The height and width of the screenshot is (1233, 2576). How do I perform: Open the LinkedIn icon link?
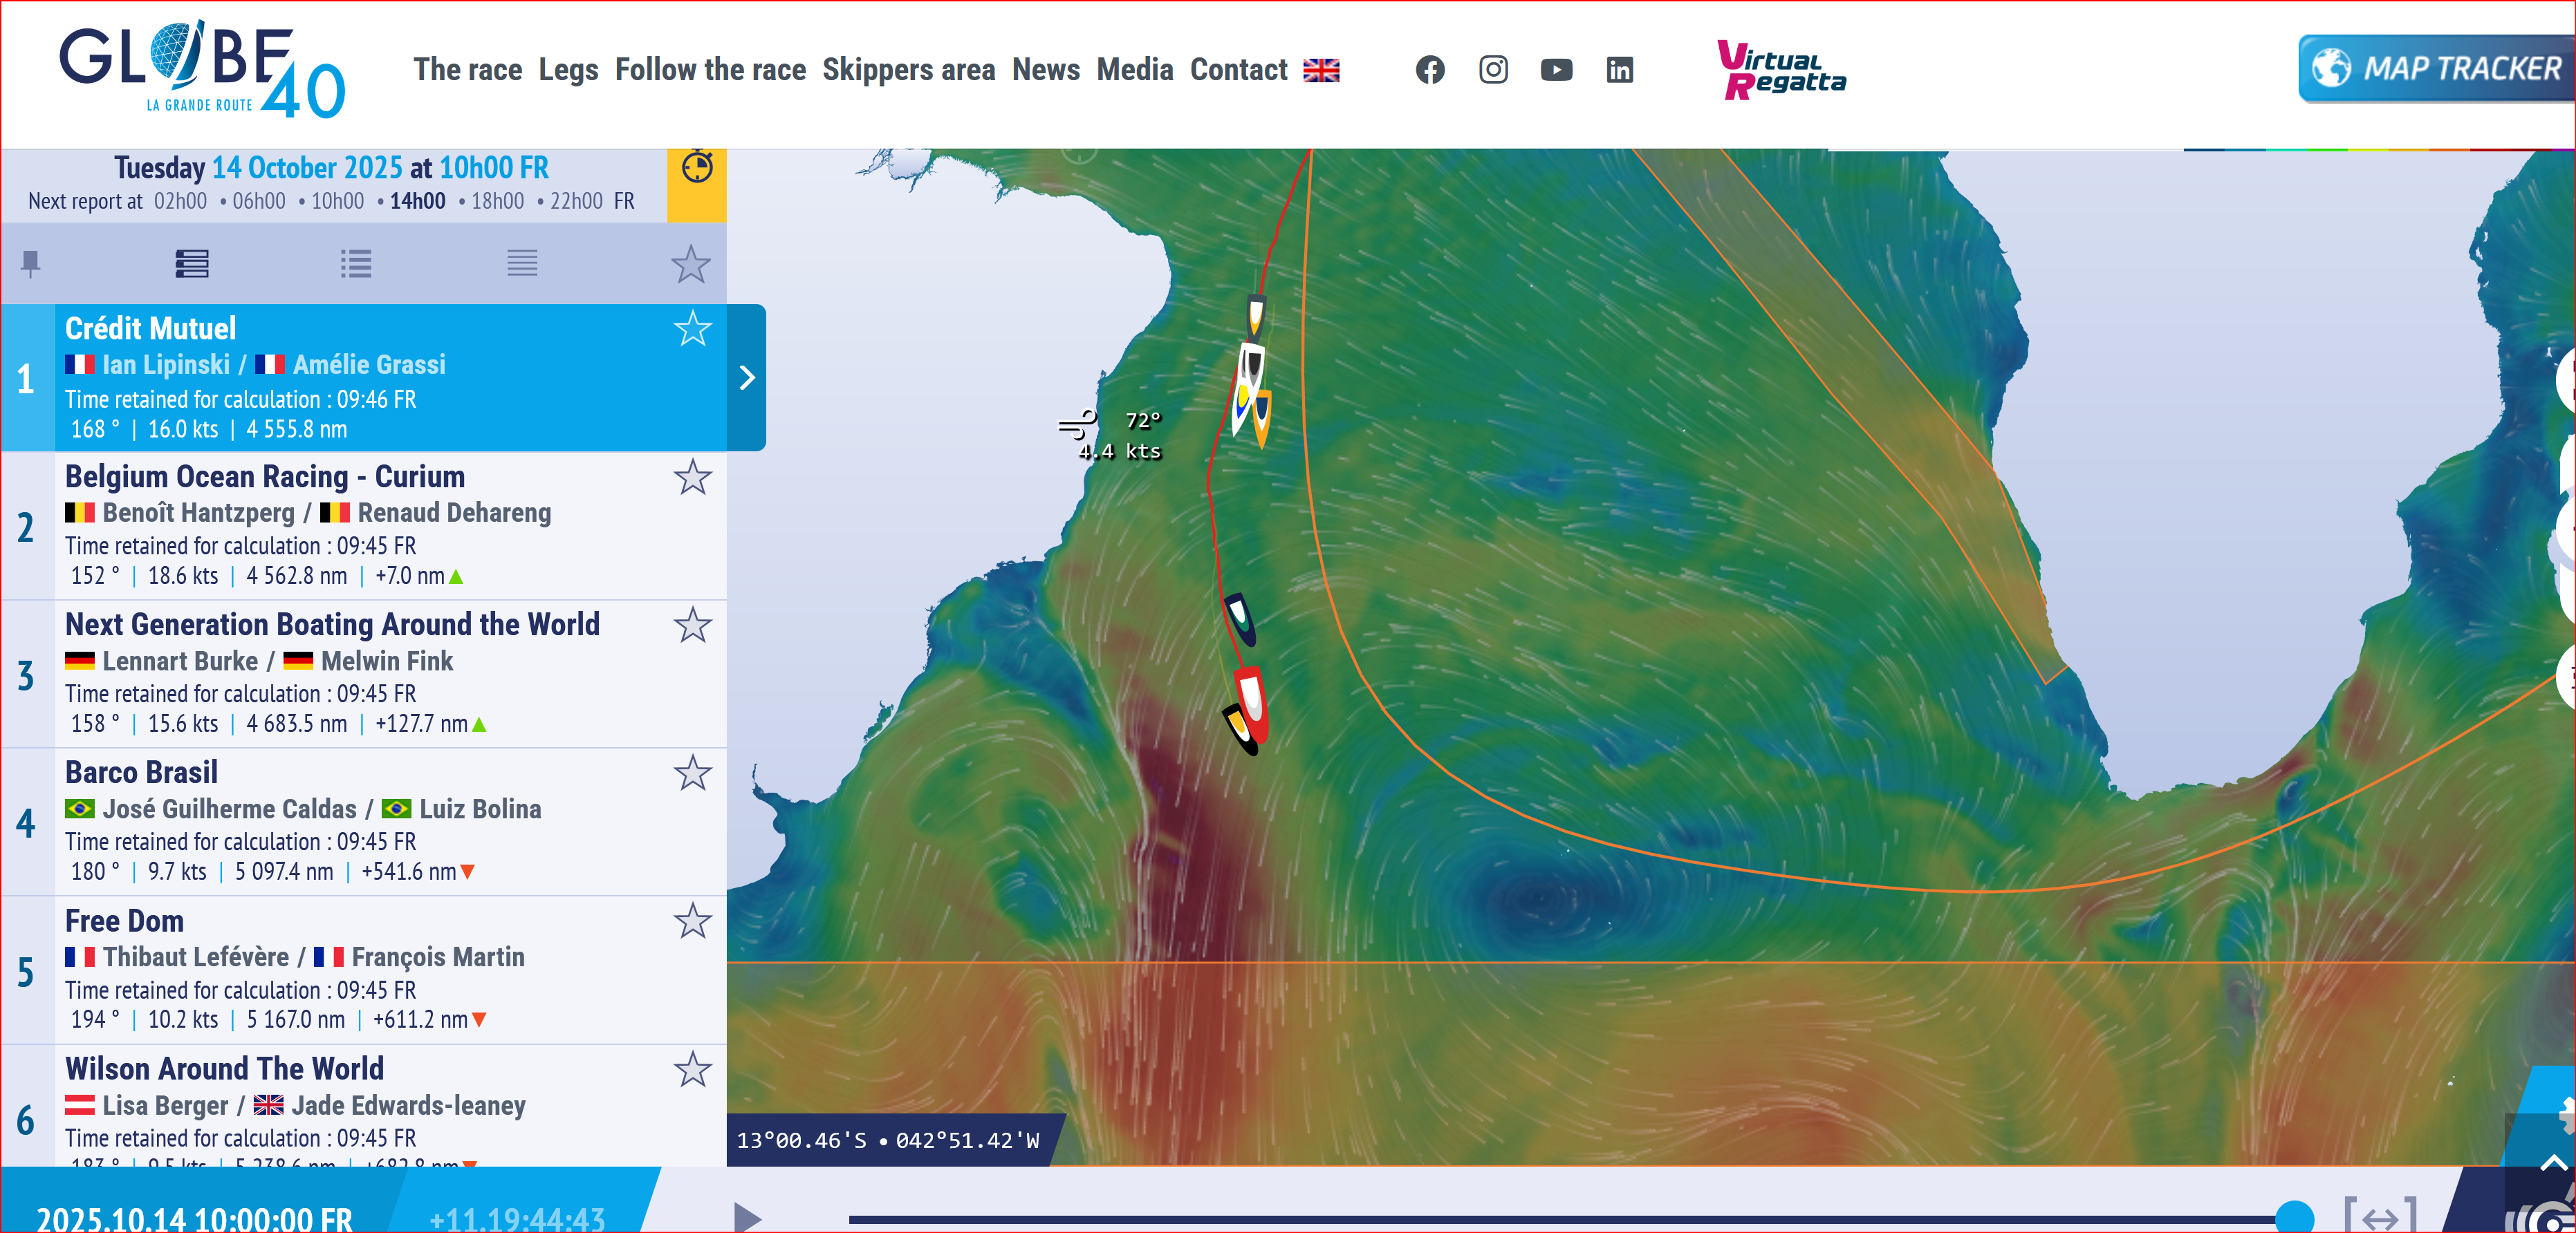pyautogui.click(x=1619, y=69)
